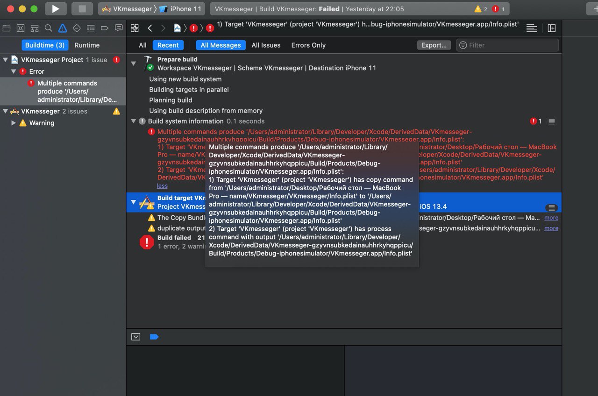Switch to Runtime issues

click(87, 45)
